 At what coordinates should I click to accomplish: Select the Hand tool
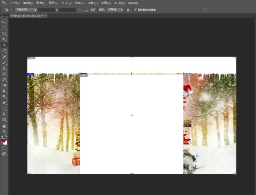click(4, 126)
